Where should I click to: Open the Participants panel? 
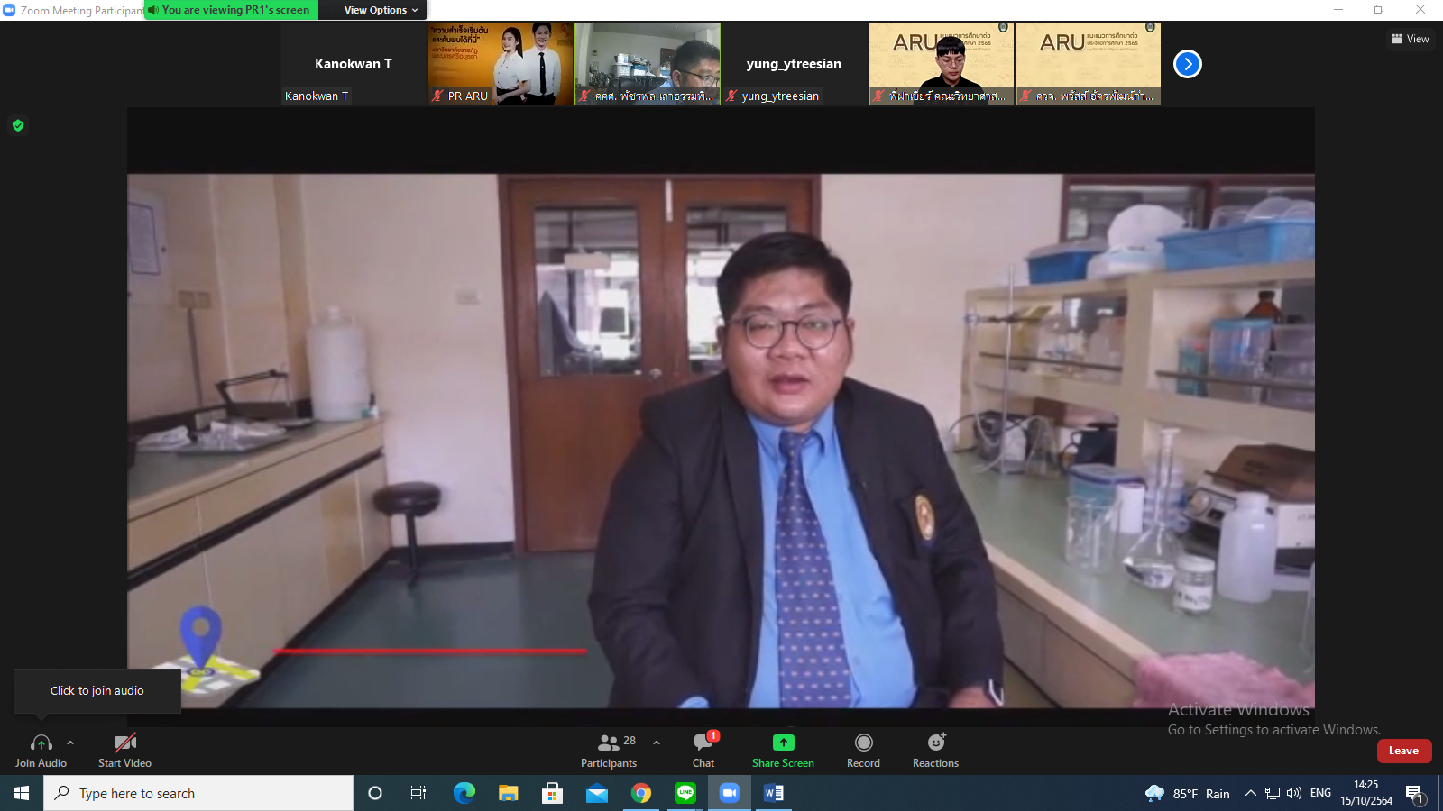(x=609, y=750)
